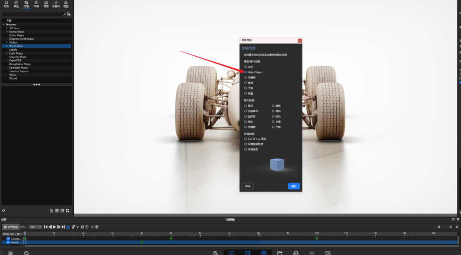
Task: Select the OpenVDB folder
Action: 15,60
